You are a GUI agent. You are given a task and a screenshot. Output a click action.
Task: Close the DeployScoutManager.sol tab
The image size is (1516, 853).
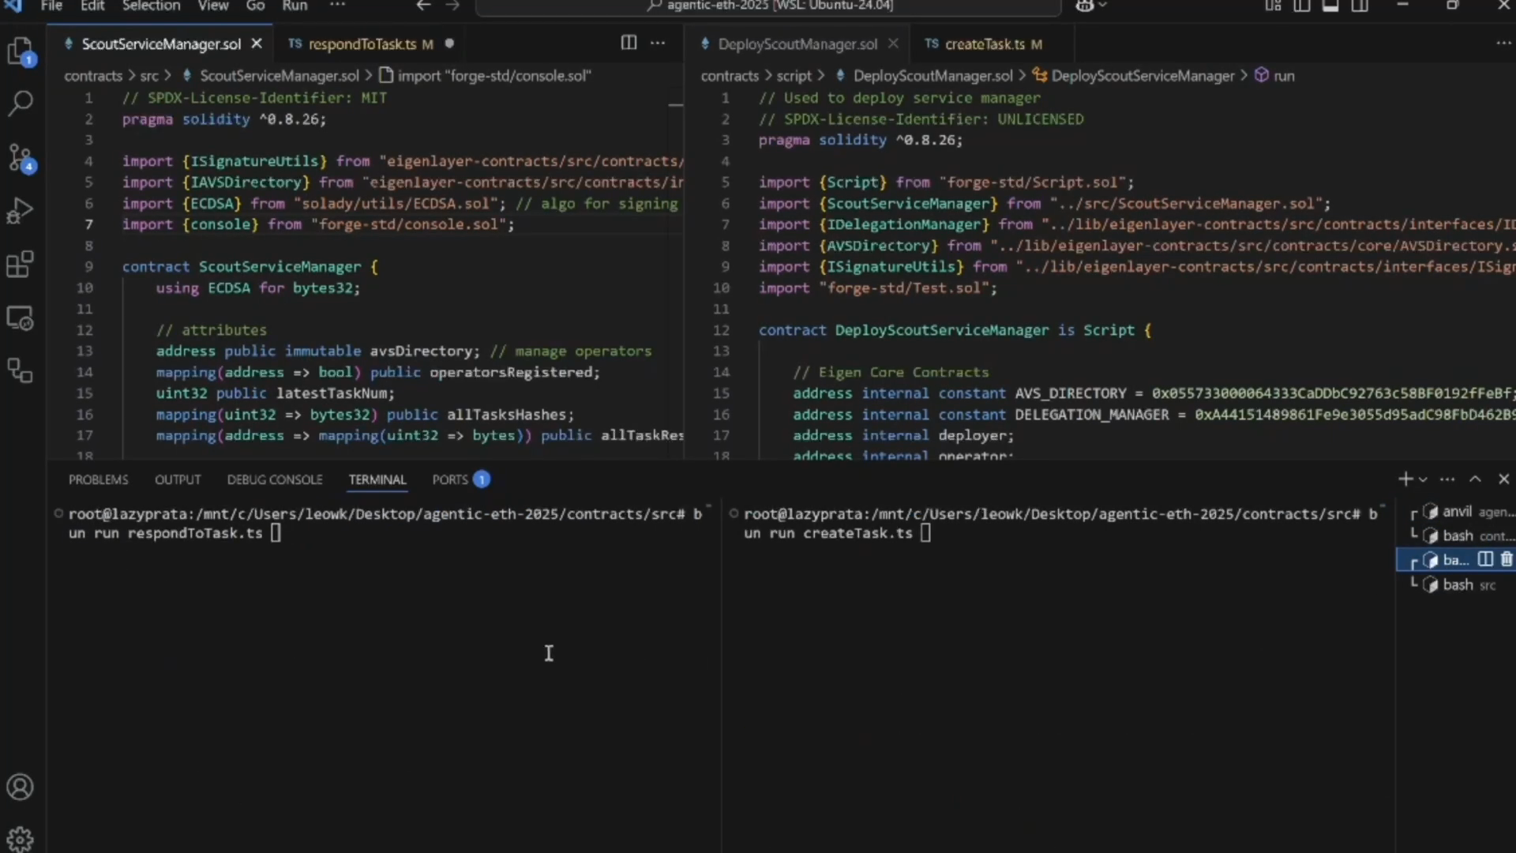(x=893, y=43)
